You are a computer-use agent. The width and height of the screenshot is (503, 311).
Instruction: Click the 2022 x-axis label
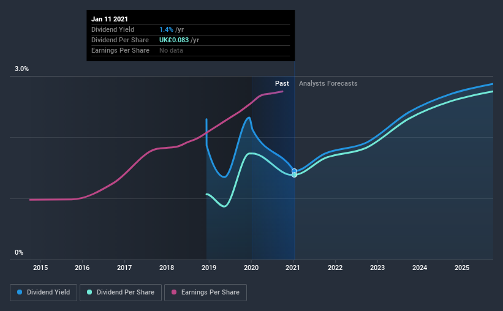pyautogui.click(x=335, y=268)
